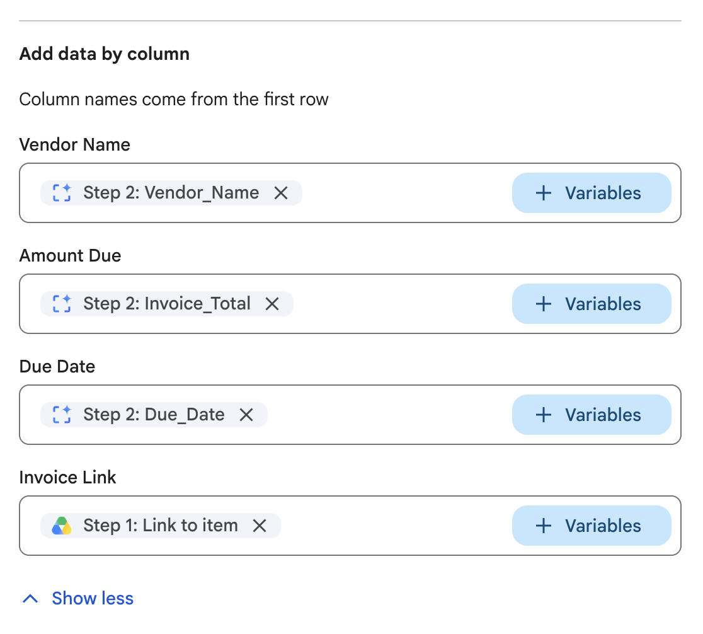Open Variables for the Invoice Link field
Viewport: 703px width, 634px height.
click(592, 526)
